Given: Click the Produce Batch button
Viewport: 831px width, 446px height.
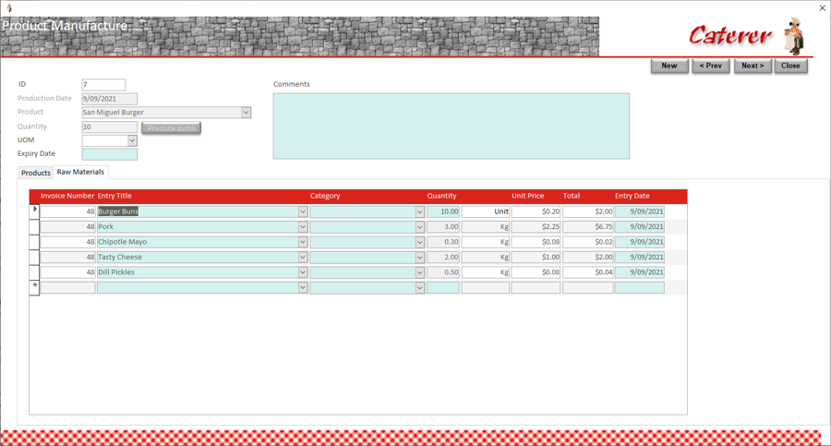Looking at the screenshot, I should (171, 127).
